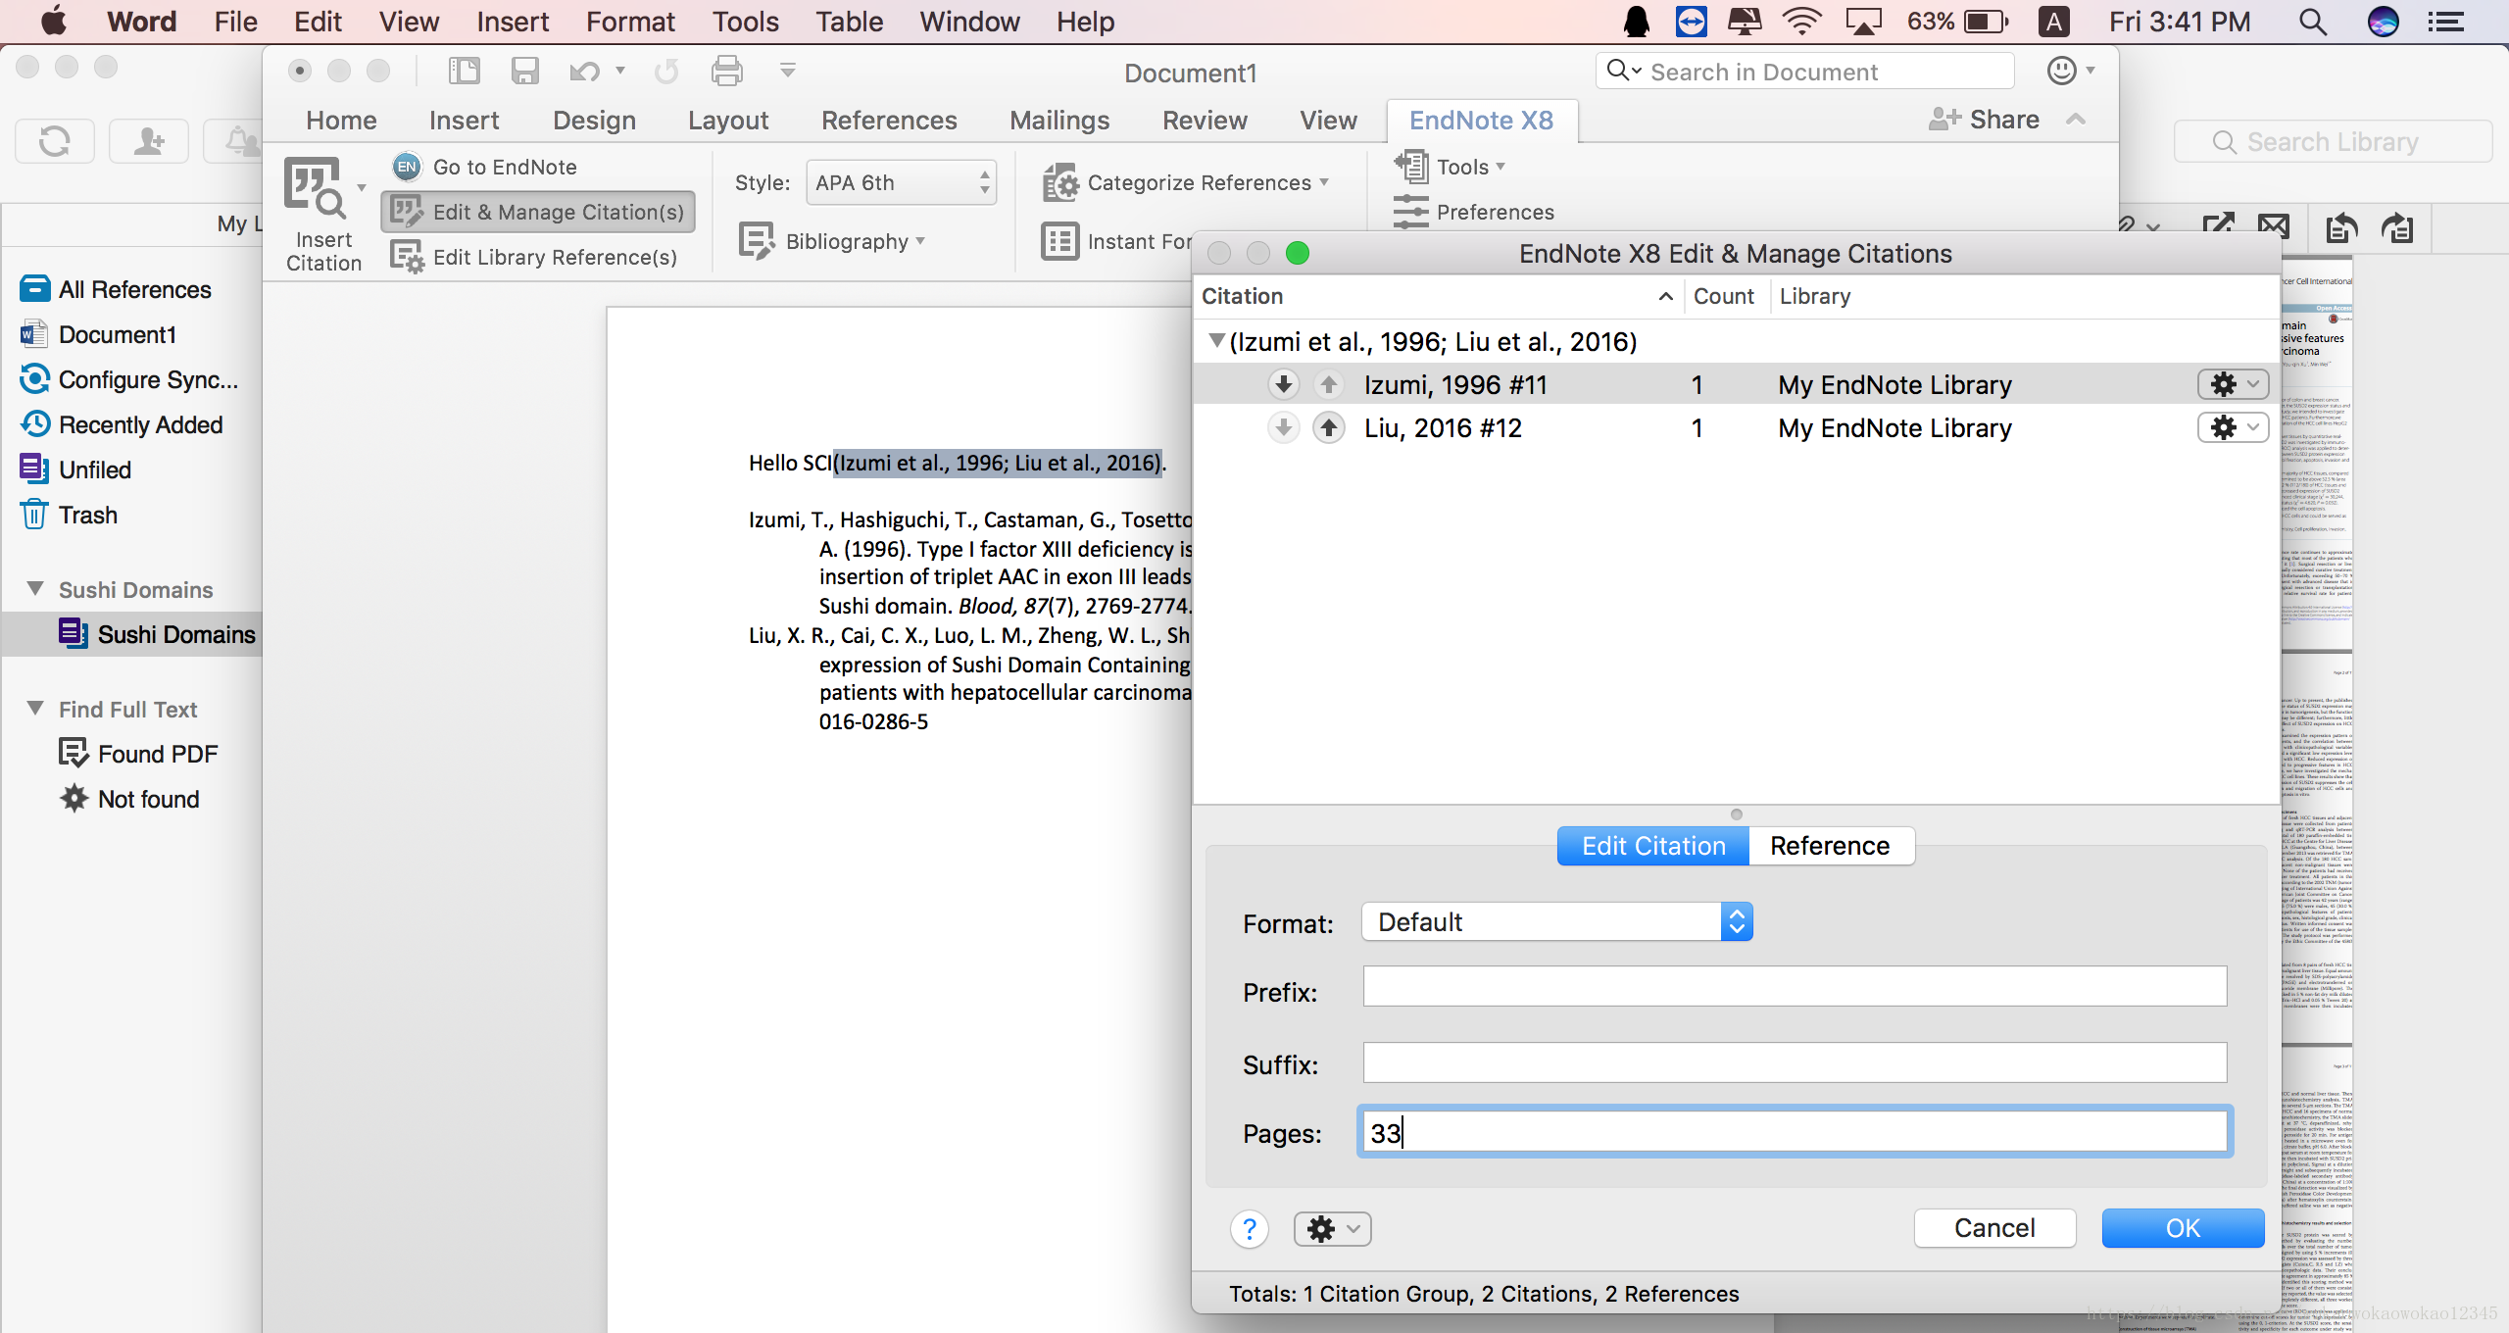Image resolution: width=2509 pixels, height=1333 pixels.
Task: Open the Bibliography dropdown
Action: tap(833, 241)
